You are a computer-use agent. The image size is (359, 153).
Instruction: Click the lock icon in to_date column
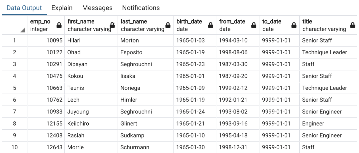coord(294,25)
